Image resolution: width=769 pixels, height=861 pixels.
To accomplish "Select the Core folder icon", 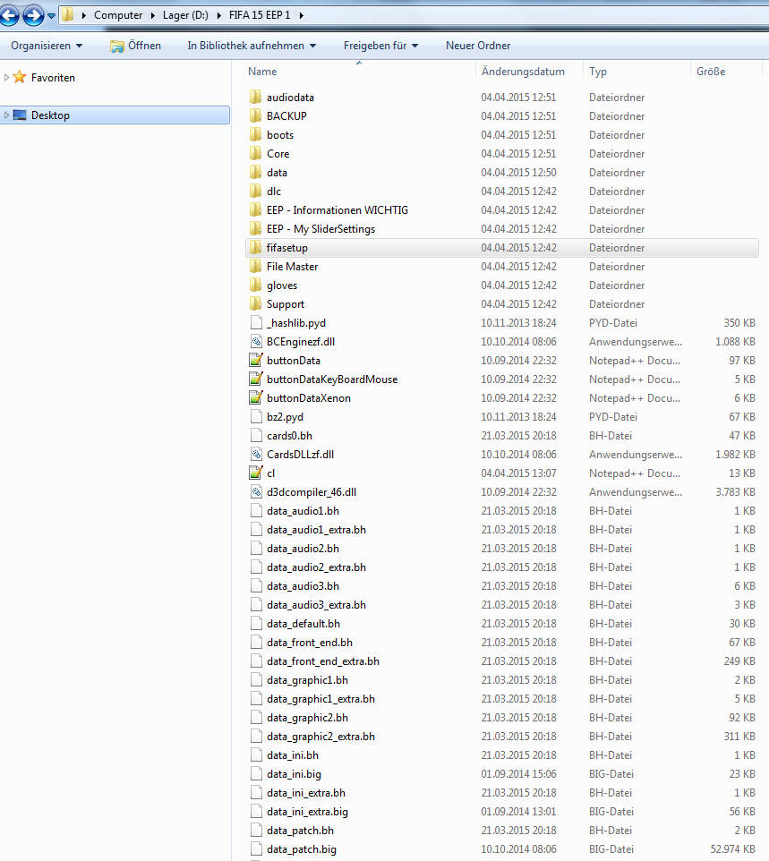I will tap(255, 153).
